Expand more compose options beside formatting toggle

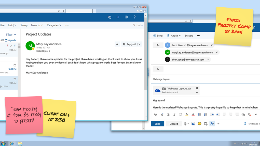(x=218, y=123)
